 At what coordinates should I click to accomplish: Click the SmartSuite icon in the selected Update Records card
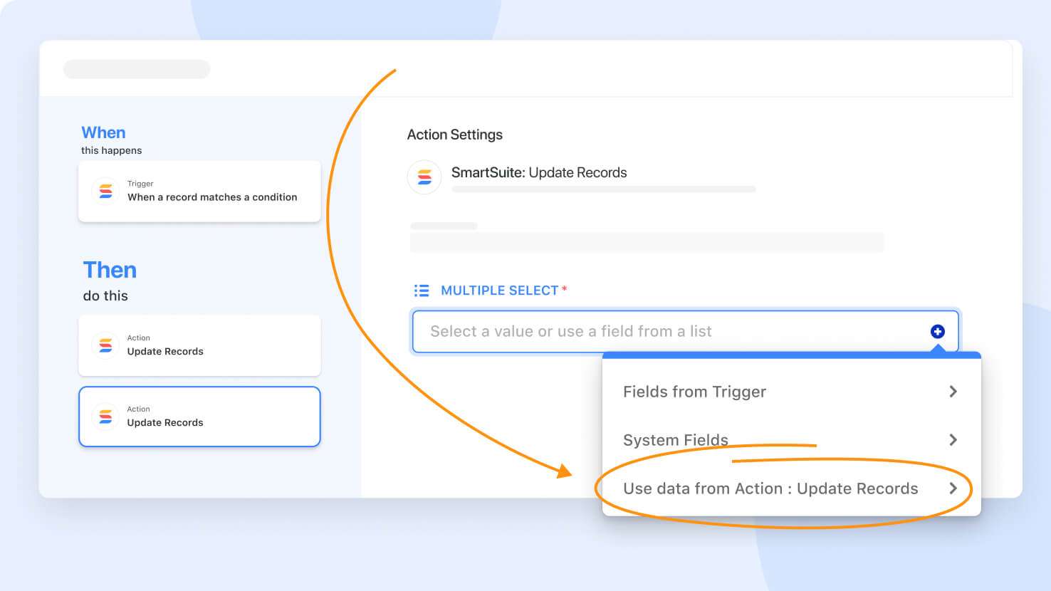coord(105,417)
